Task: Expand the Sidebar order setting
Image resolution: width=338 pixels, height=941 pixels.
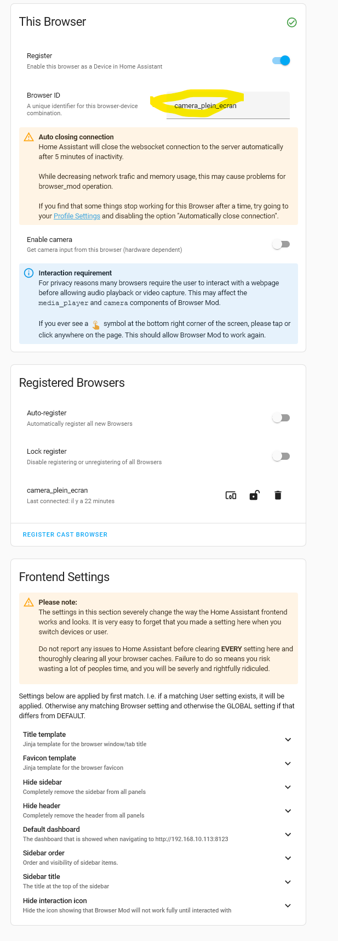Action: point(288,858)
